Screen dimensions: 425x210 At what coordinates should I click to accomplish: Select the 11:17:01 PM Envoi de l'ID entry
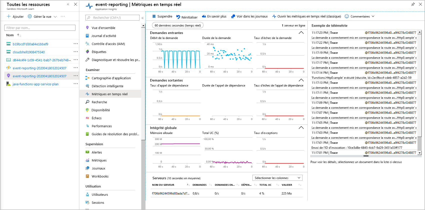pyautogui.click(x=364, y=145)
